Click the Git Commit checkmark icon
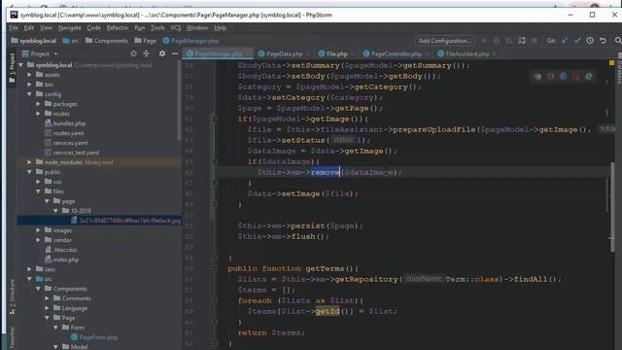Screen dimensions: 622x350 pos(577,41)
